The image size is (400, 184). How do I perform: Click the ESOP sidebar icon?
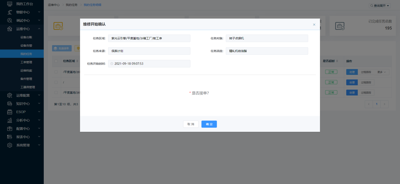click(x=10, y=112)
